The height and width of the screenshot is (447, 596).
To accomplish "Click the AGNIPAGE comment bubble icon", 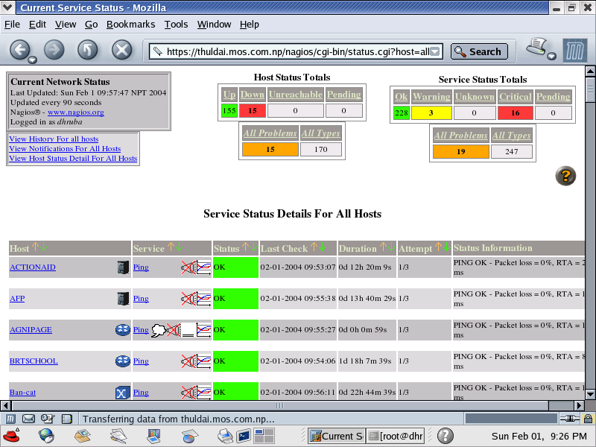I will (159, 330).
